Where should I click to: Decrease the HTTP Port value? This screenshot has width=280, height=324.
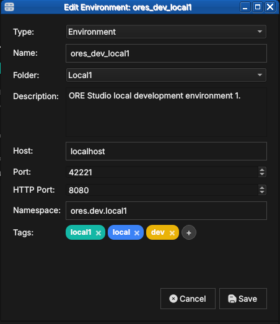coord(262,193)
